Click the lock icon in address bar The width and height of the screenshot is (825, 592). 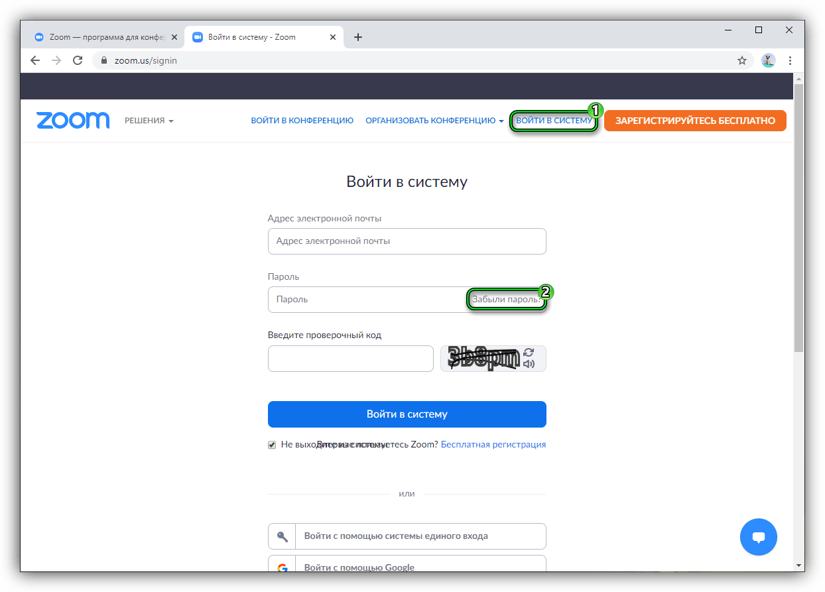(x=103, y=60)
